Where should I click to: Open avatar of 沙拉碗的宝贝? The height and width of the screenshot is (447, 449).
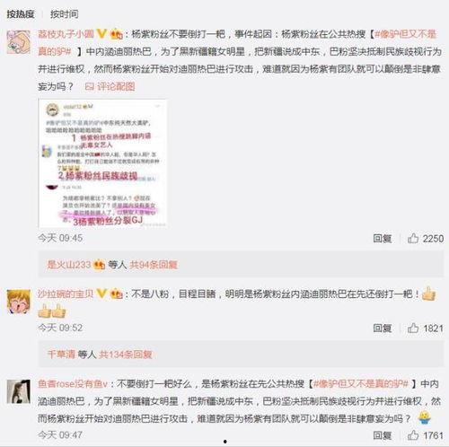click(x=19, y=302)
